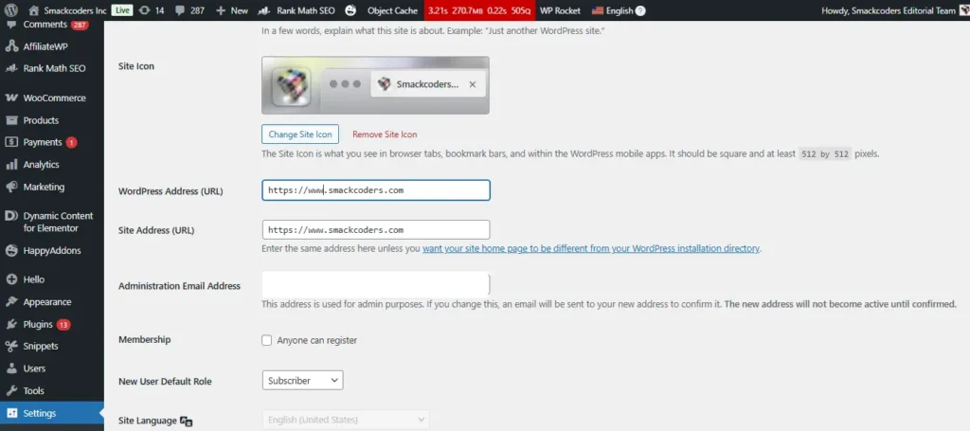Select WP Rocket in the admin bar
This screenshot has width=970, height=431.
[559, 10]
